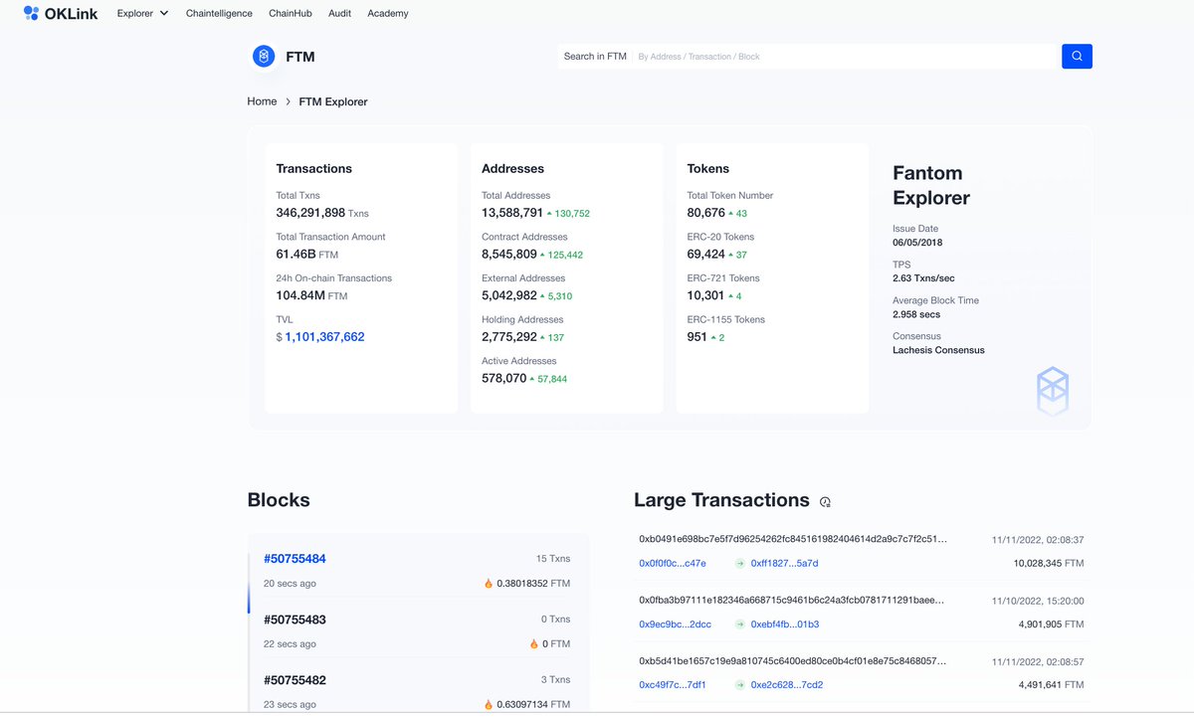Open block #50755482
Image resolution: width=1194 pixels, height=717 pixels.
(295, 680)
